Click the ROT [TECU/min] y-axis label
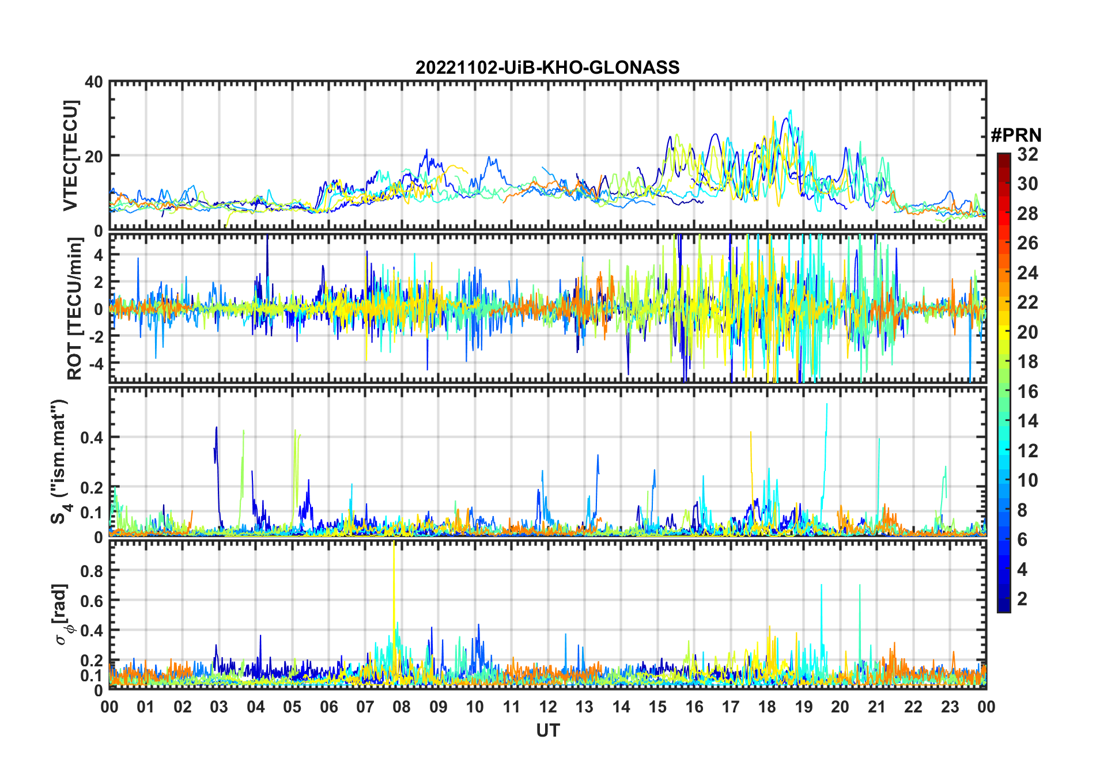The image size is (1096, 766). pyautogui.click(x=75, y=309)
